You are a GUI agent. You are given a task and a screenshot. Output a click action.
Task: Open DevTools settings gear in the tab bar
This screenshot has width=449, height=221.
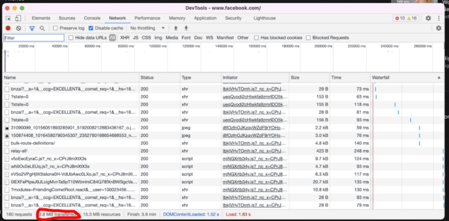[x=428, y=18]
